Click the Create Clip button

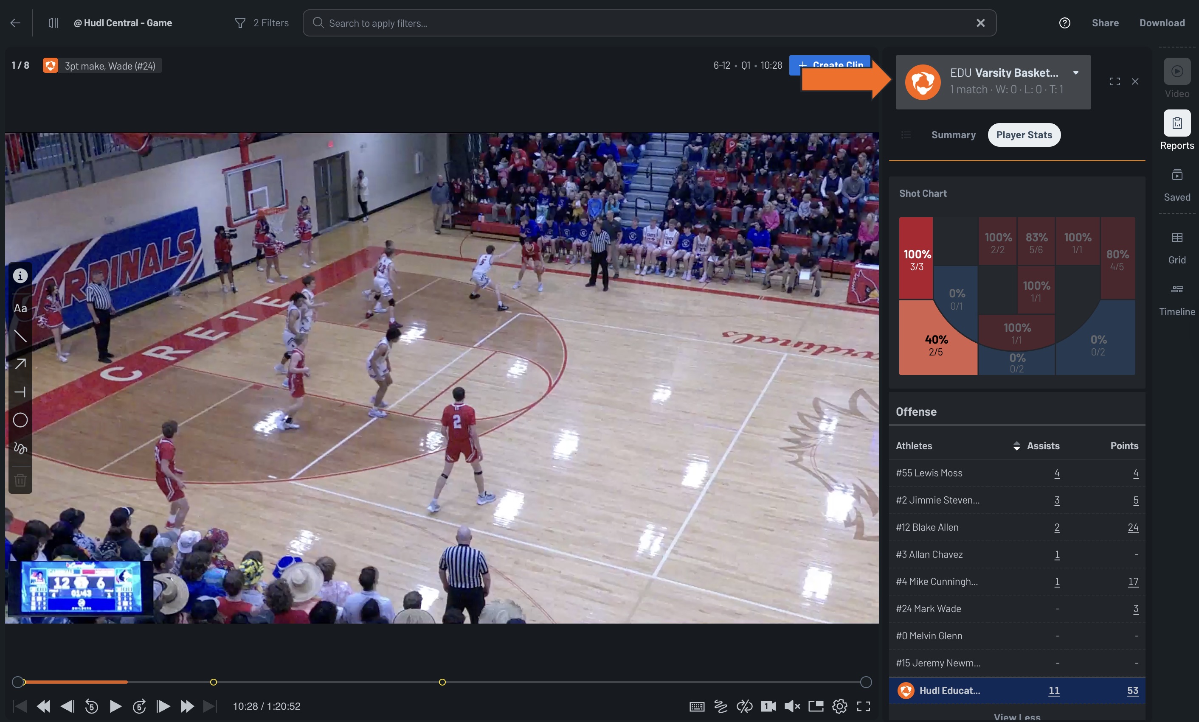(x=830, y=64)
